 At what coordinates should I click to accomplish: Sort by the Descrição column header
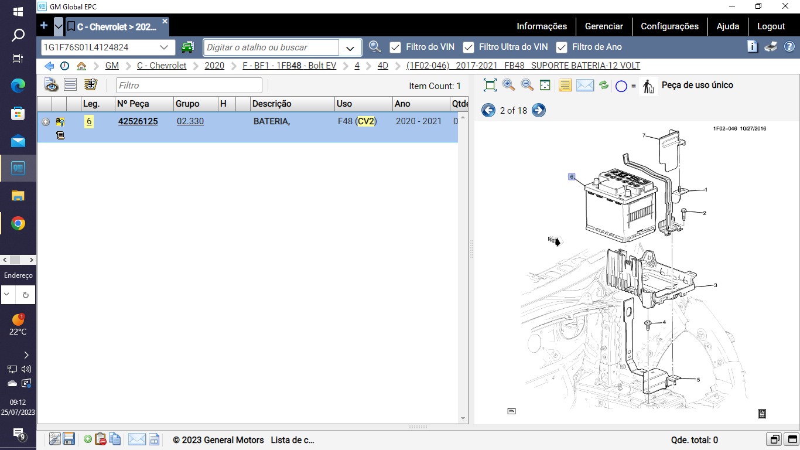[292, 104]
